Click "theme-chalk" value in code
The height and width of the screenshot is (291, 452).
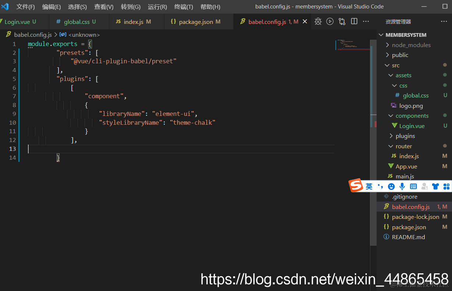[192, 123]
